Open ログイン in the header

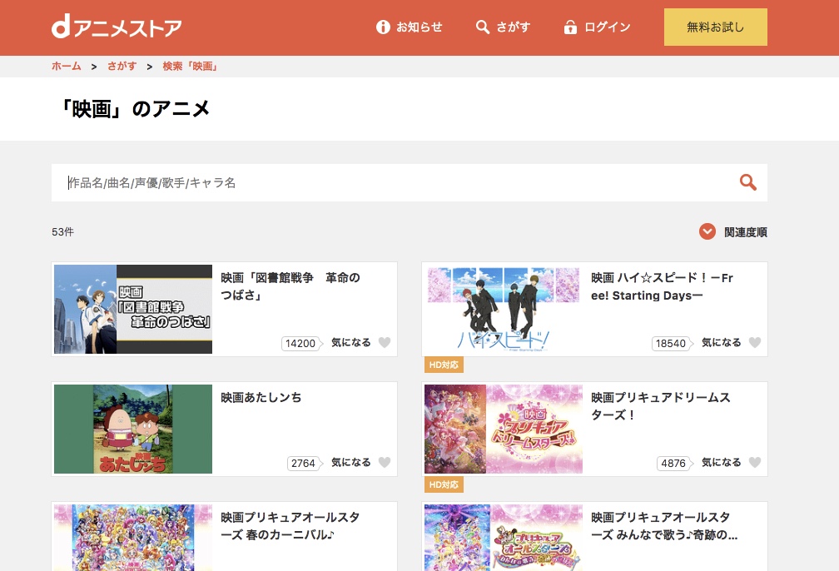point(598,27)
